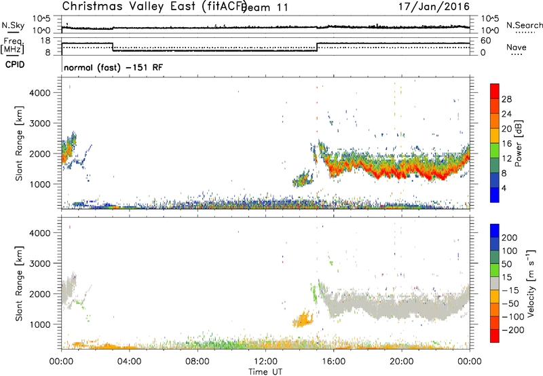Click the '20:00' time axis tick label

[x=401, y=362]
